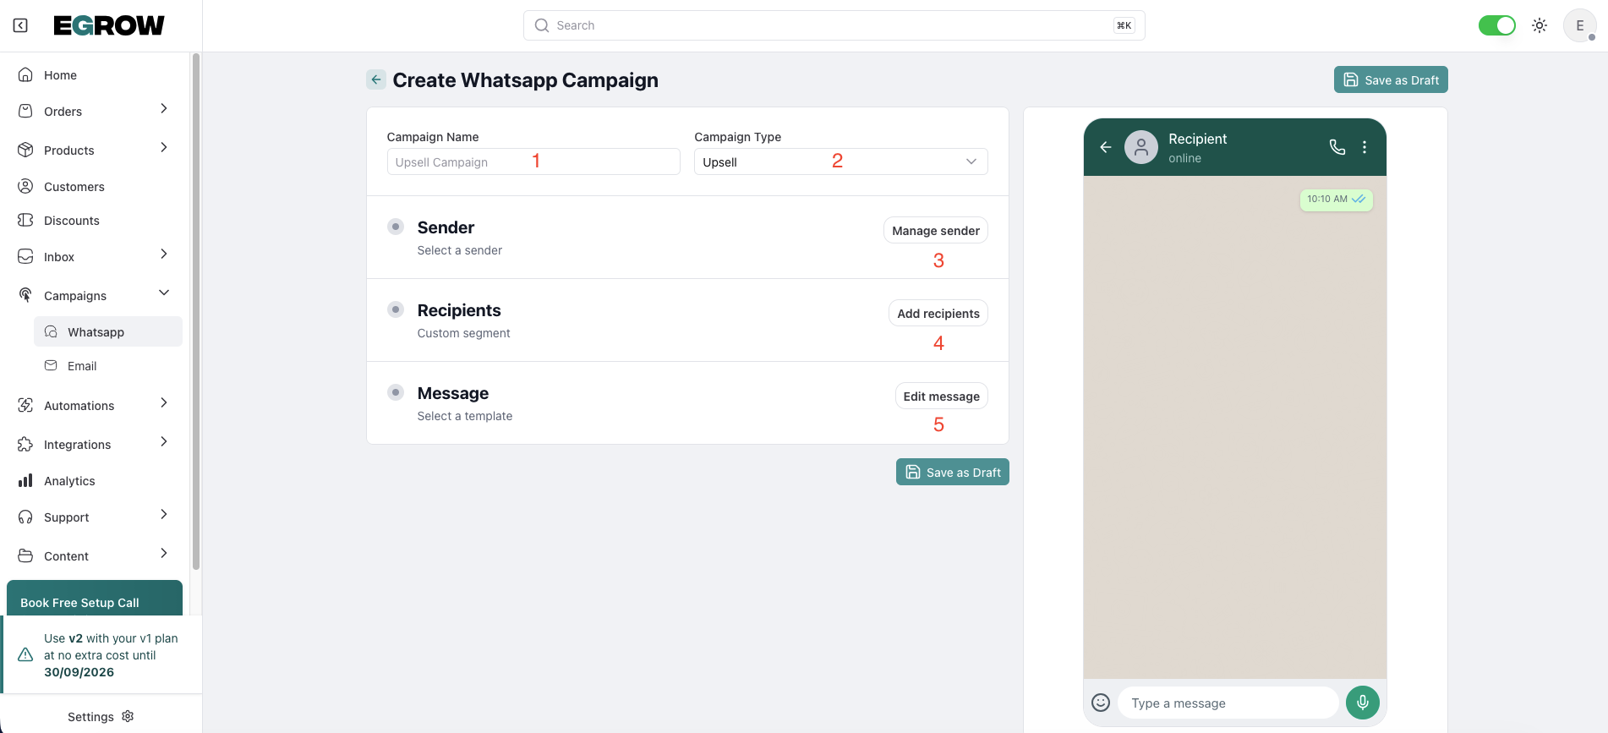Go to Analytics in sidebar

69,481
